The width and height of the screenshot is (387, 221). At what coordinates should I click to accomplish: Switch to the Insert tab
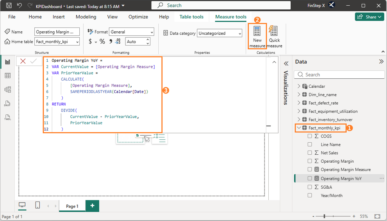coord(59,17)
